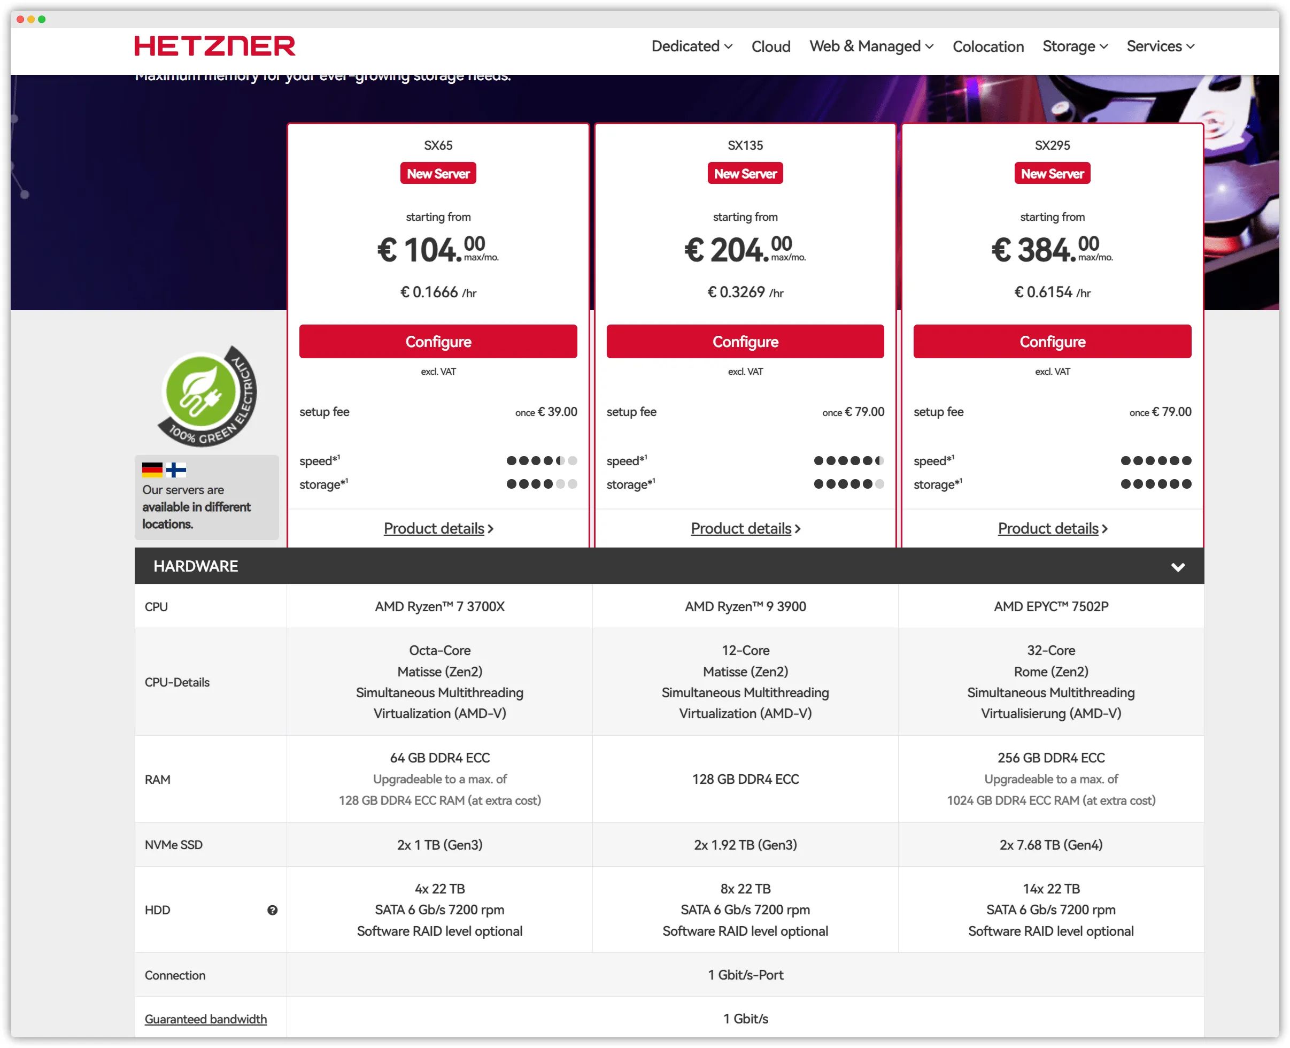Open the Dedicated dropdown menu
The height and width of the screenshot is (1048, 1290).
click(692, 47)
